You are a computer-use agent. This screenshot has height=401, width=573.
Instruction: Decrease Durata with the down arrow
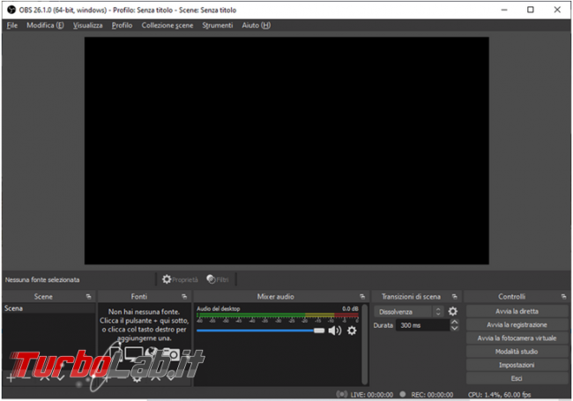(455, 328)
